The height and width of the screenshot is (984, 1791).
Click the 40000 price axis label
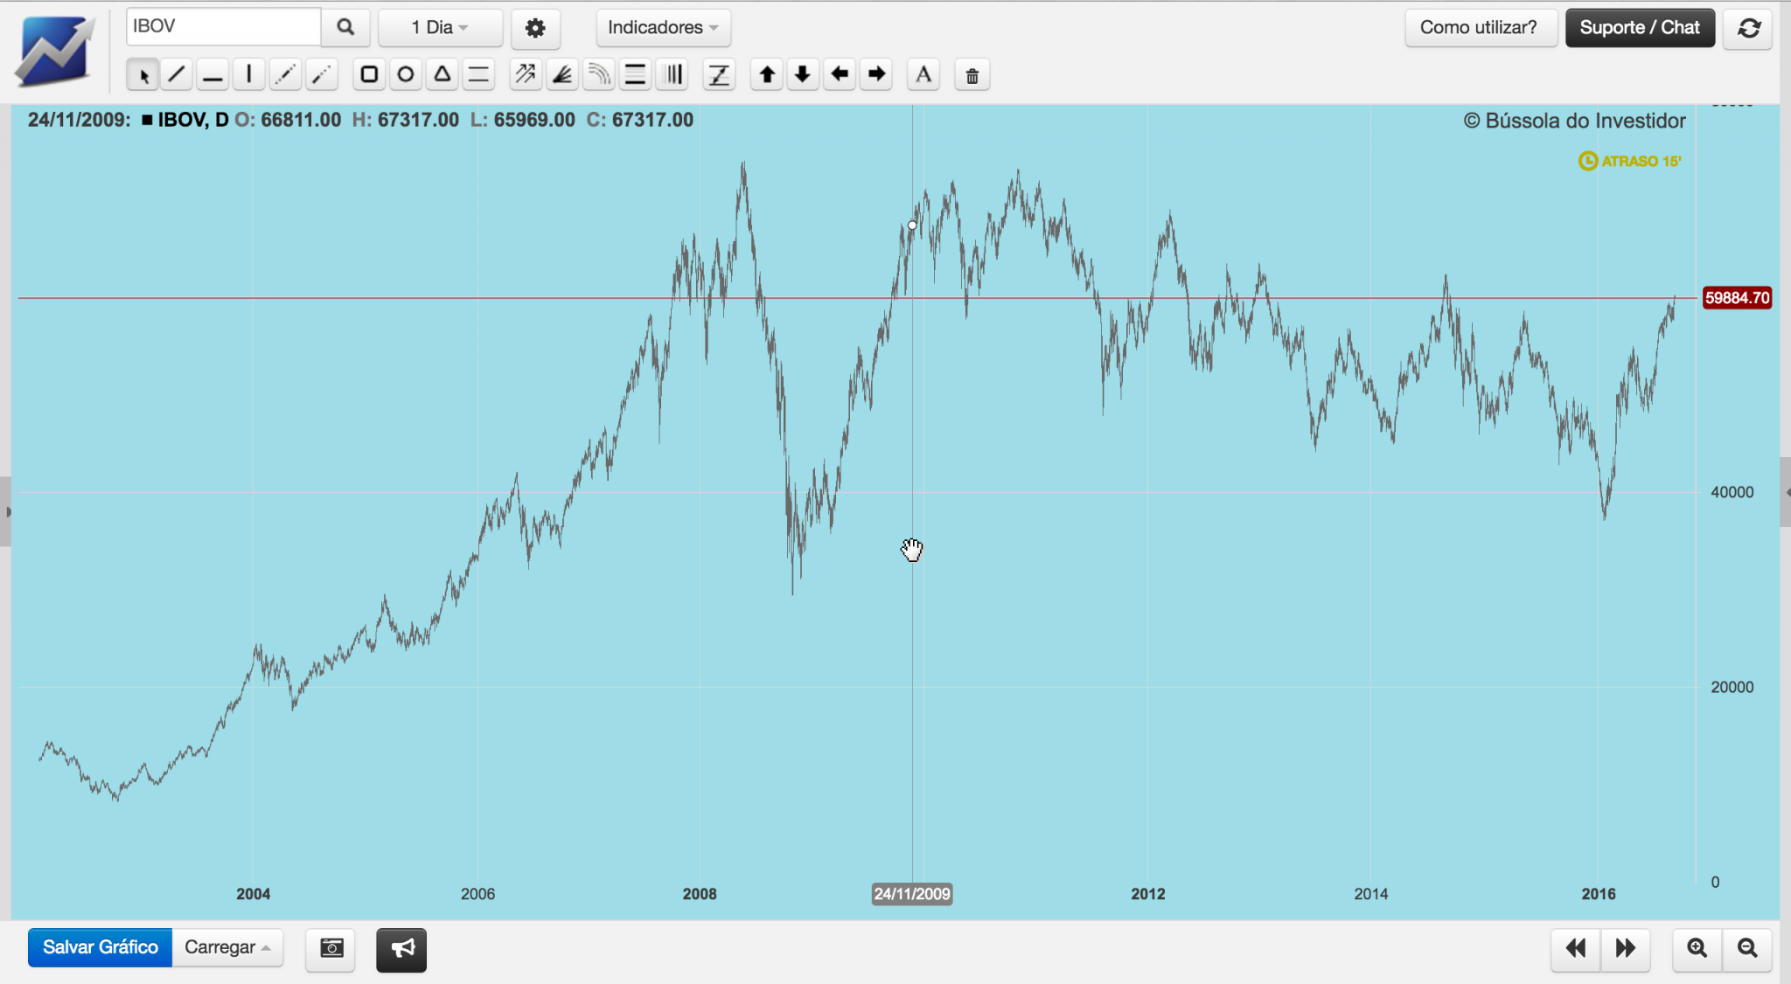pyautogui.click(x=1732, y=492)
